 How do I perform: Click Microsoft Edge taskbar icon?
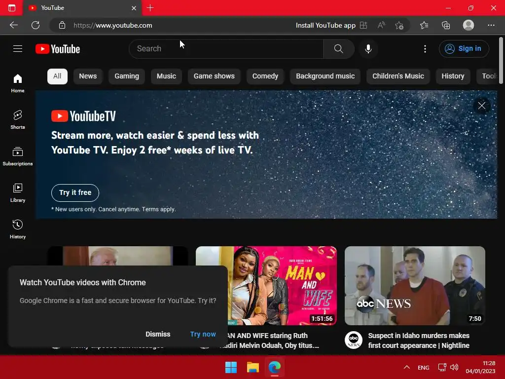[275, 367]
